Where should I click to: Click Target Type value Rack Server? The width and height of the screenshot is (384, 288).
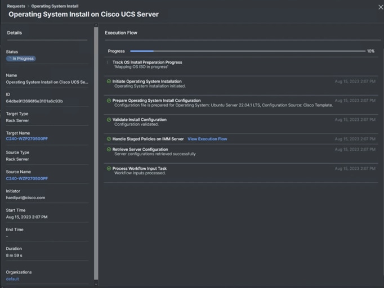pos(17,120)
